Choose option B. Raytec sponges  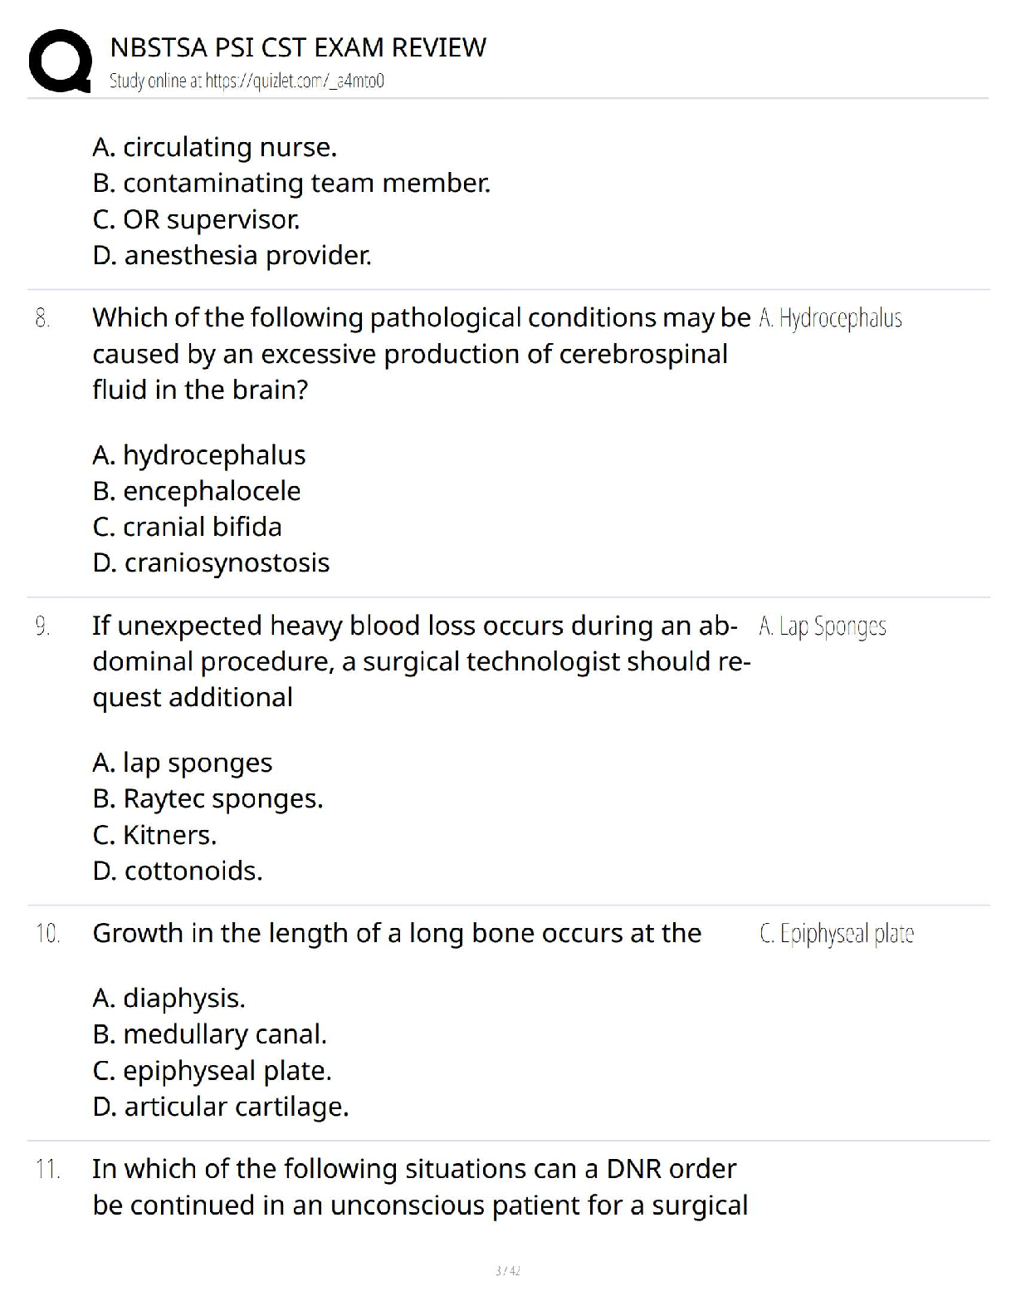pyautogui.click(x=208, y=798)
